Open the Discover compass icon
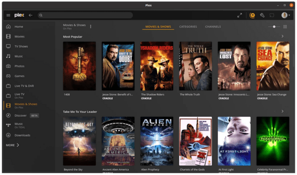The width and height of the screenshot is (297, 175). tap(8, 115)
